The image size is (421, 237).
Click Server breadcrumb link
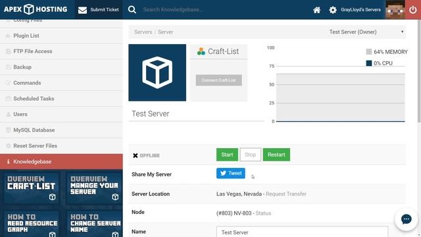point(165,32)
